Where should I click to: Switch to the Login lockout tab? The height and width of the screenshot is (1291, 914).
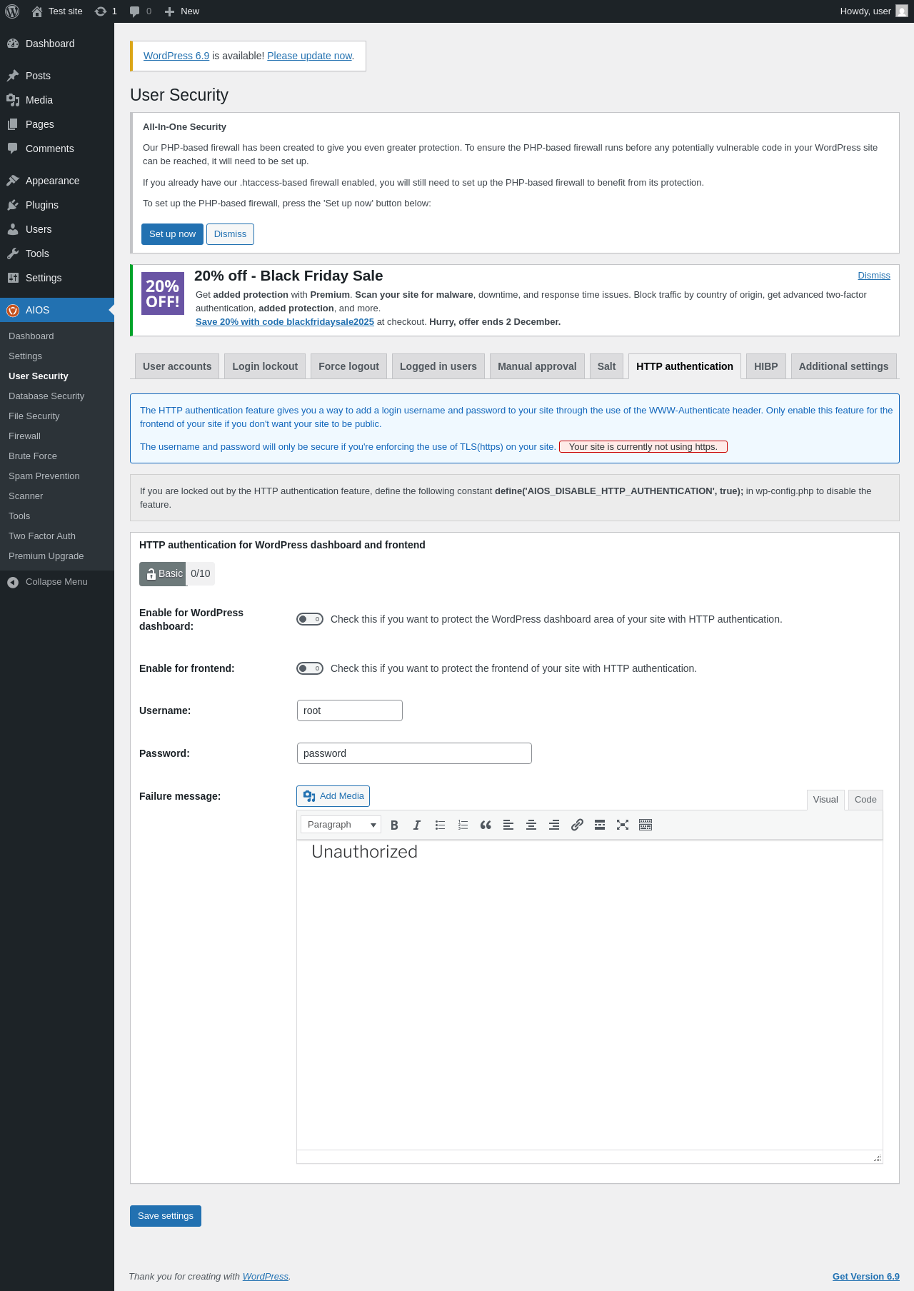tap(265, 366)
